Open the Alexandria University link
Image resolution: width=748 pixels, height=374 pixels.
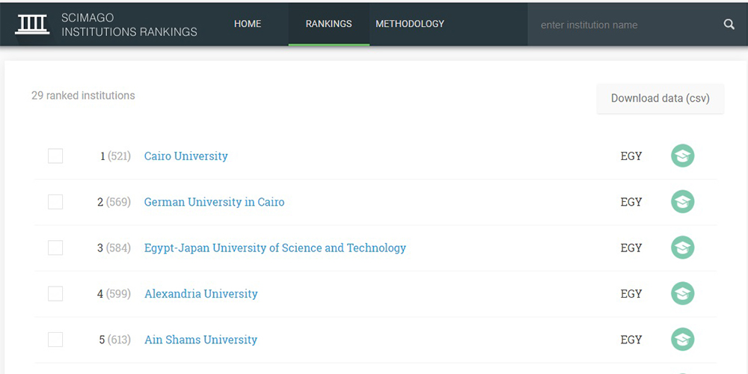(x=200, y=293)
